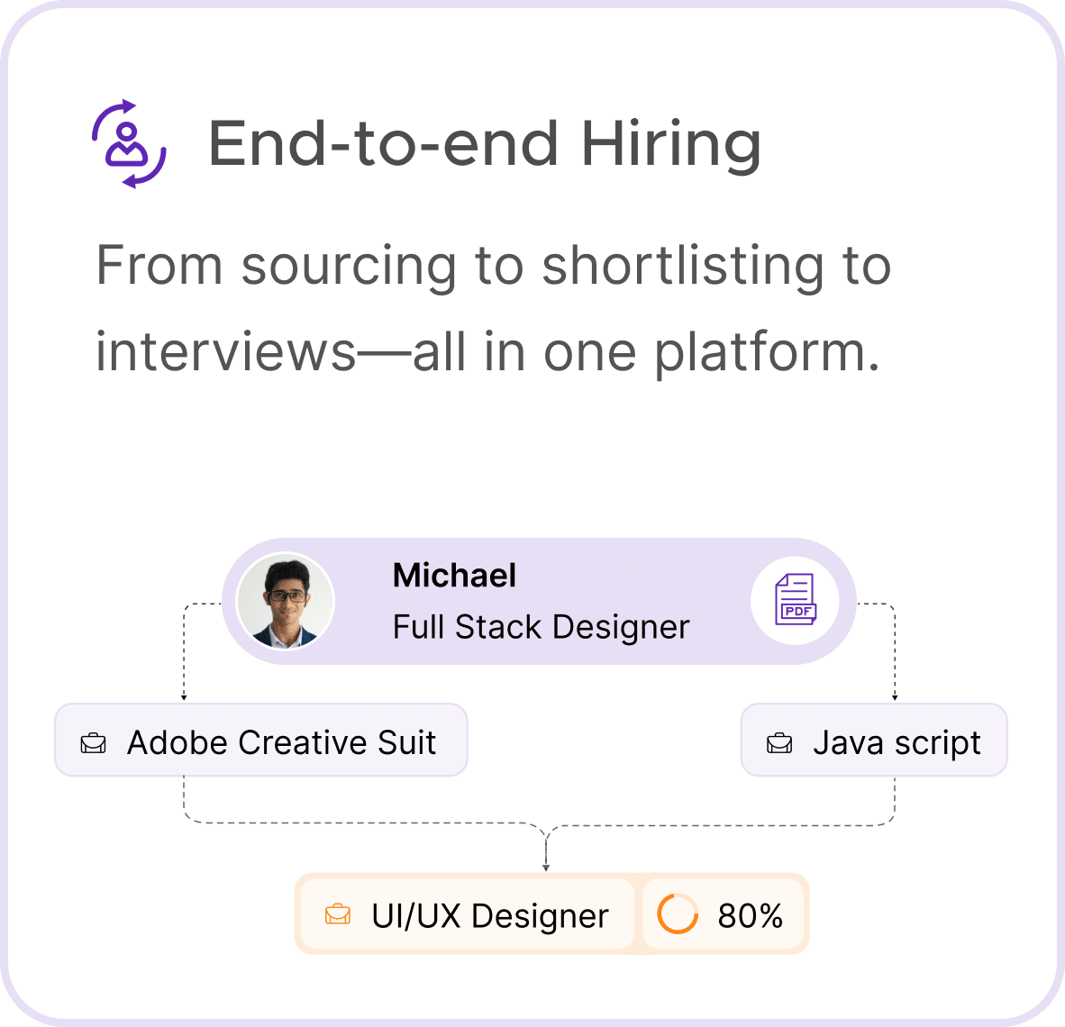Open the UI/UX Designer job tag
The height and width of the screenshot is (1027, 1065).
tap(468, 913)
